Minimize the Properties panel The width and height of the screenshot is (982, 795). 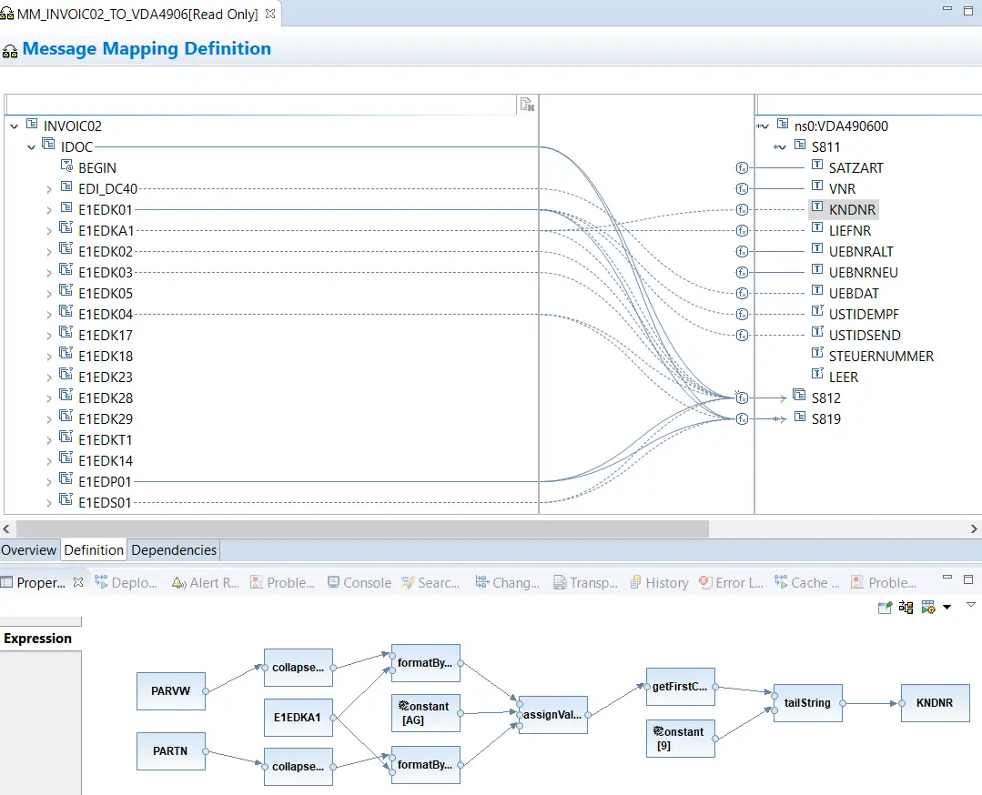click(947, 578)
